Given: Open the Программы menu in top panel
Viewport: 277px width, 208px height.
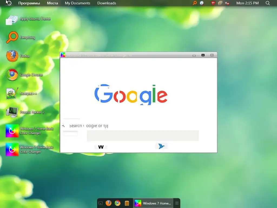Looking at the screenshot, I should click(29, 3).
